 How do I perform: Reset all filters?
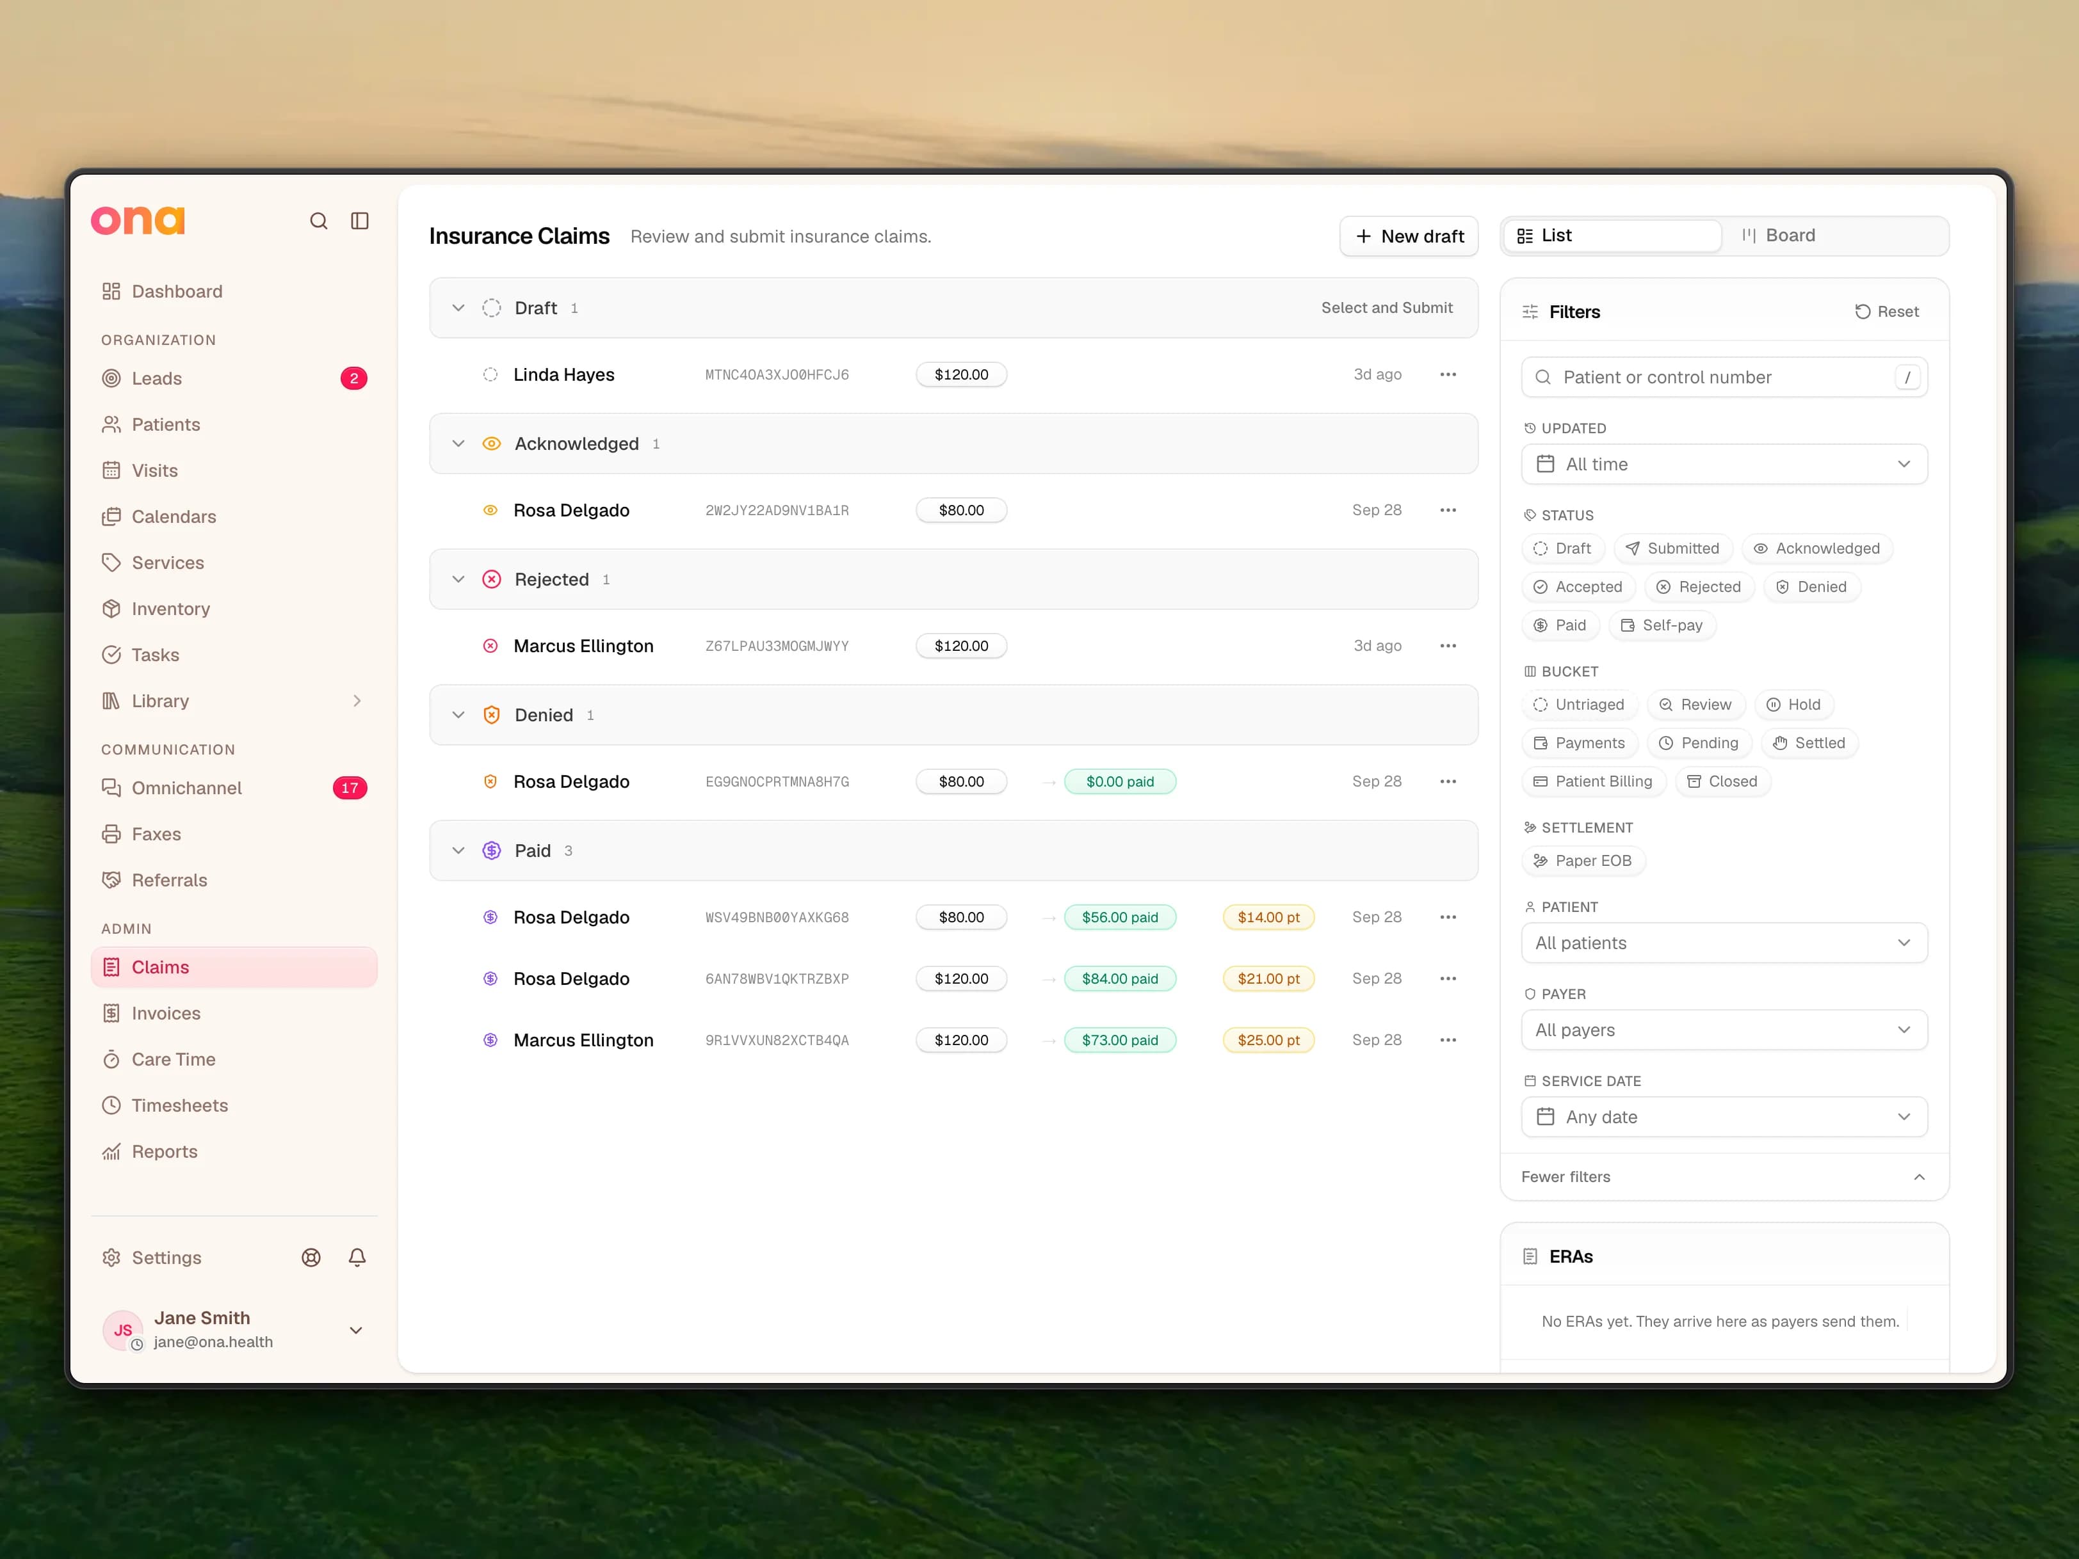pos(1886,312)
